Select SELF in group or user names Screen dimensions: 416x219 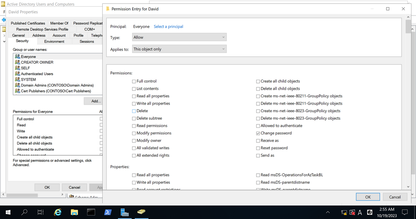coord(25,68)
